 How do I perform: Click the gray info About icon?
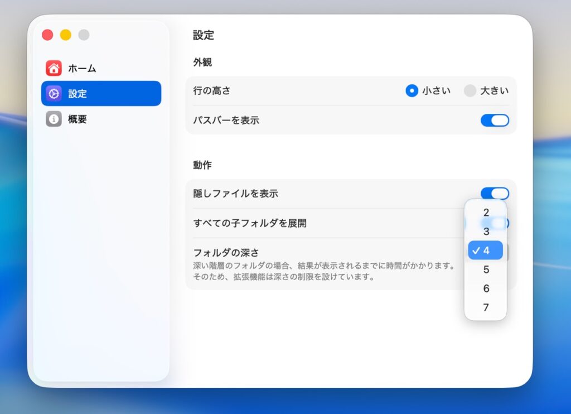point(54,119)
